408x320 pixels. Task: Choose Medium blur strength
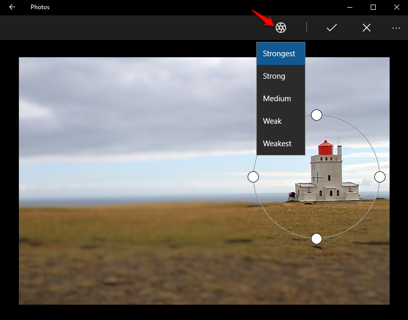[x=281, y=99]
